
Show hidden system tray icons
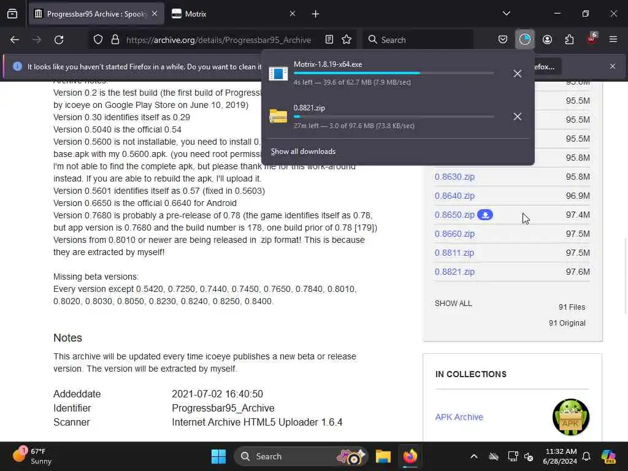pos(474,456)
